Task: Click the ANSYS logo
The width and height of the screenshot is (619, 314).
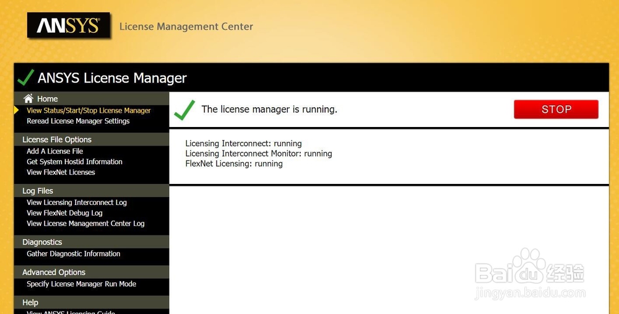Action: point(68,25)
